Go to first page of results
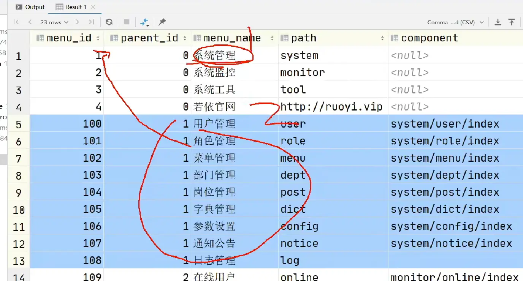Screen dimensions: 523x281 pos(16,22)
